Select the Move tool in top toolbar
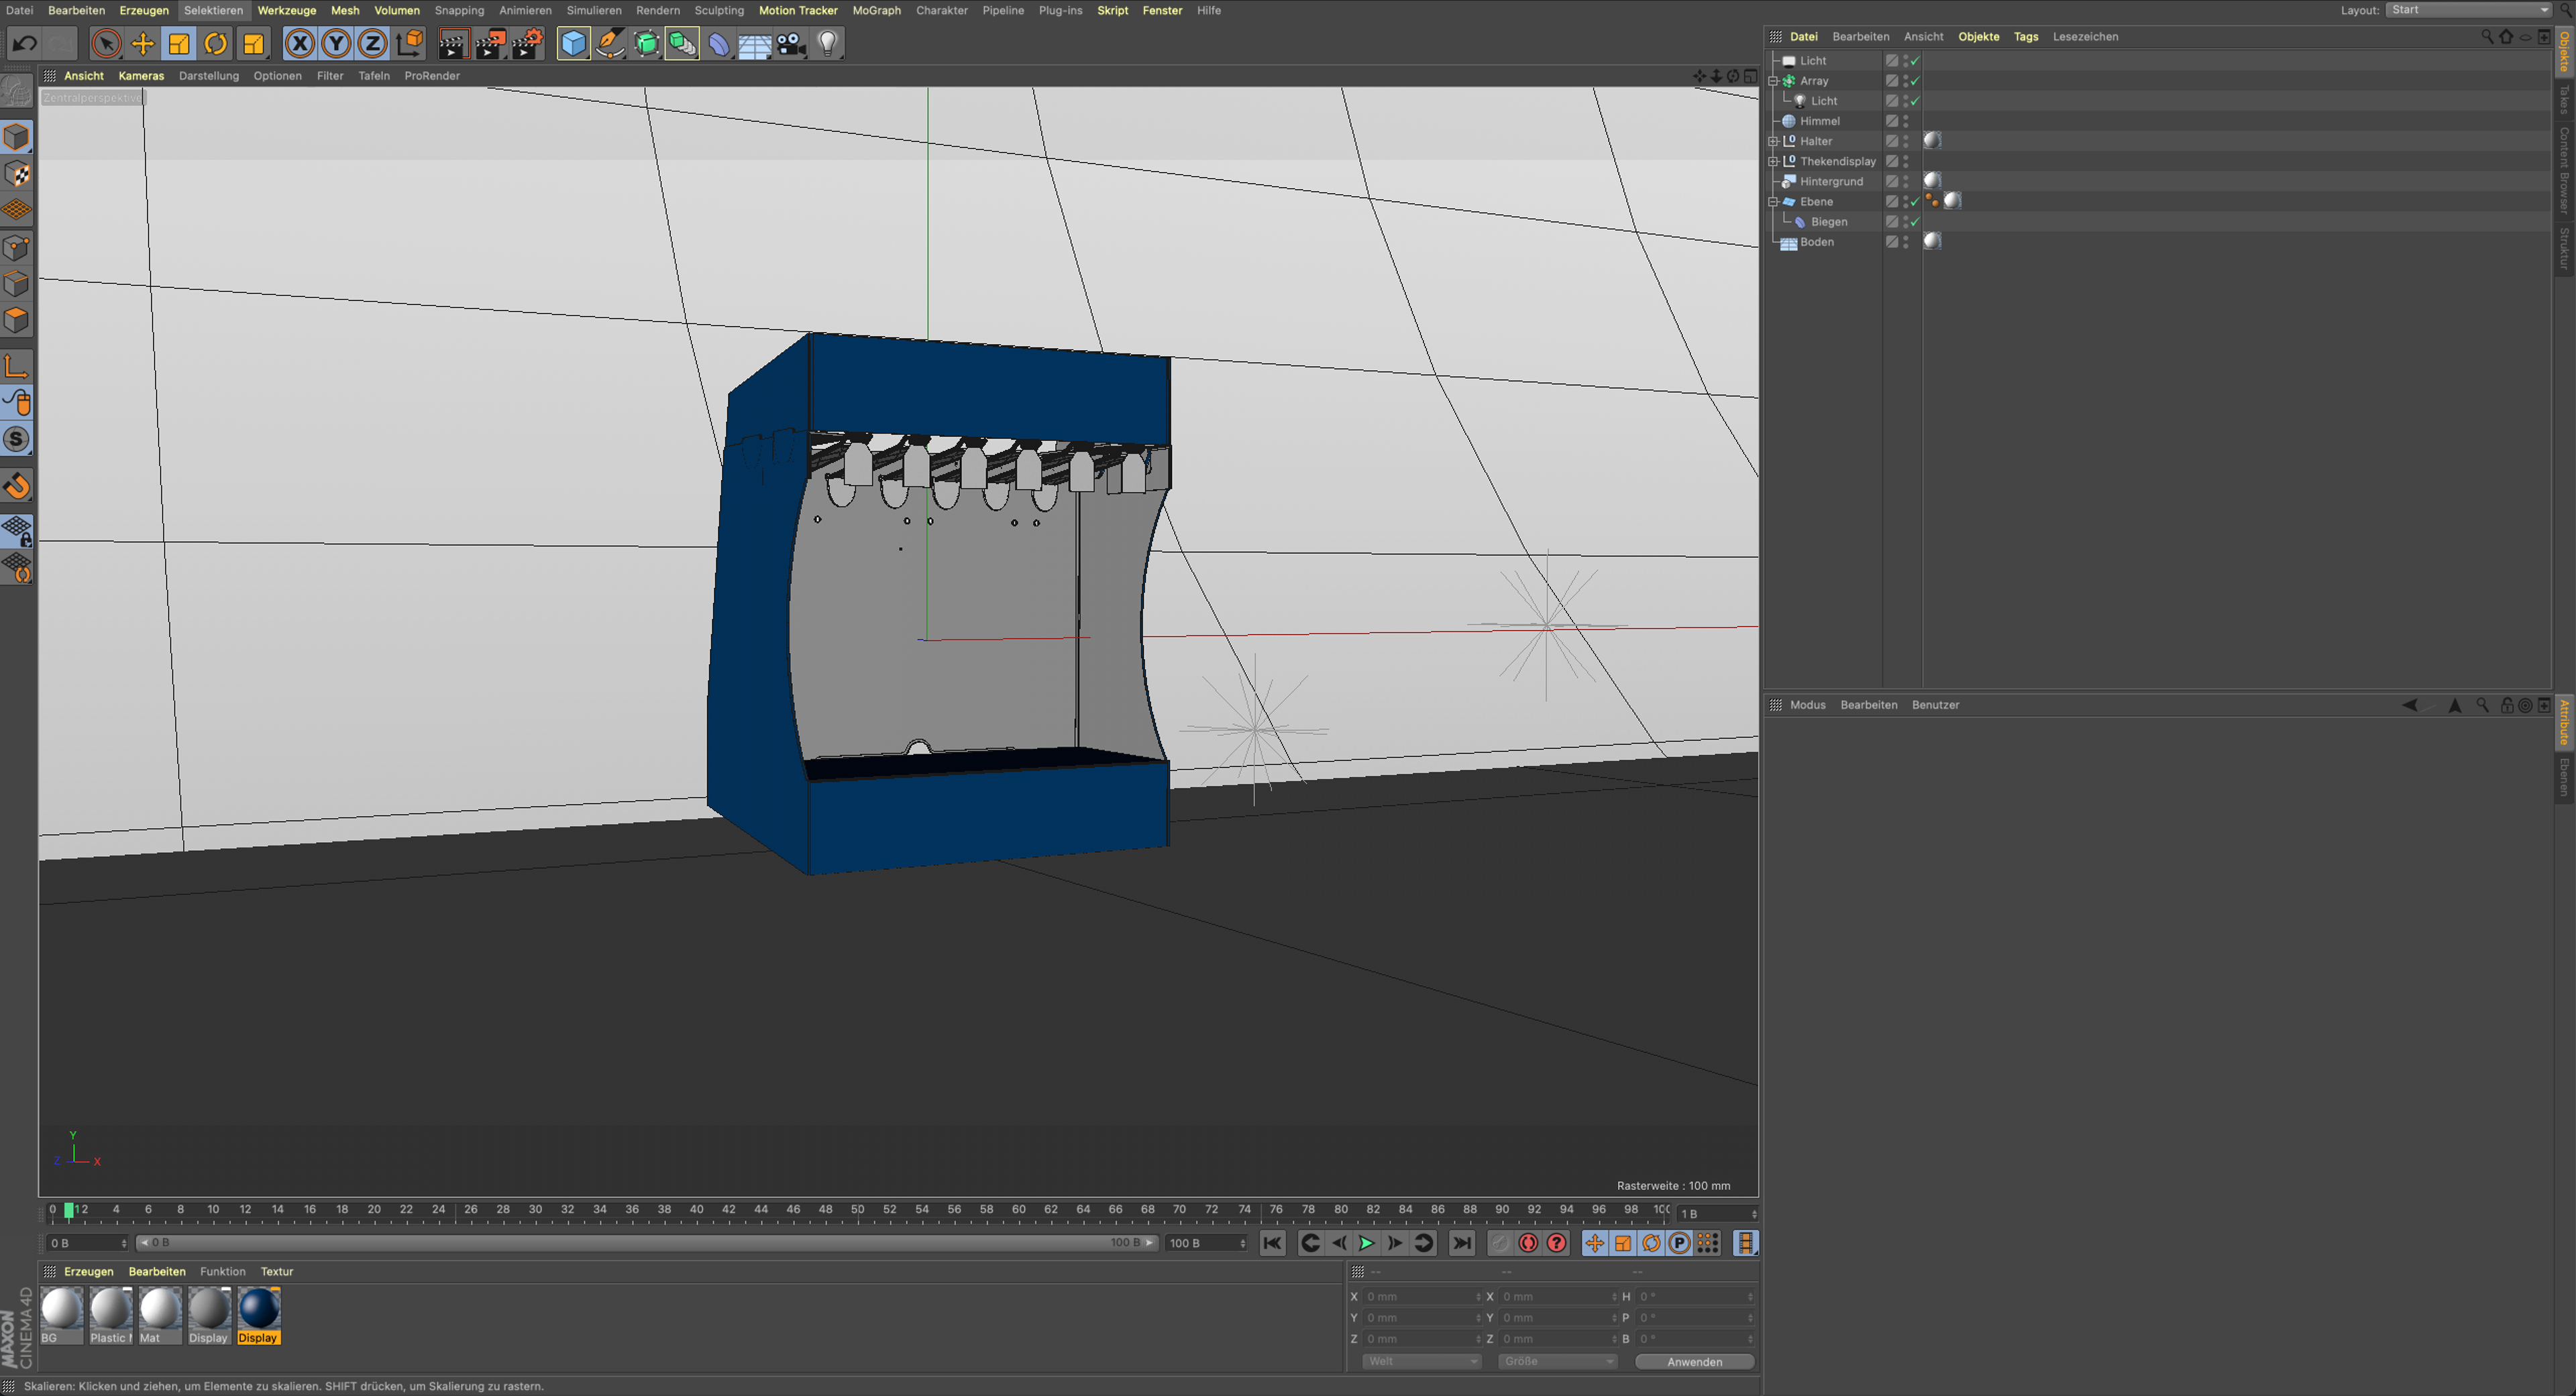The width and height of the screenshot is (2576, 1396). coord(142,44)
